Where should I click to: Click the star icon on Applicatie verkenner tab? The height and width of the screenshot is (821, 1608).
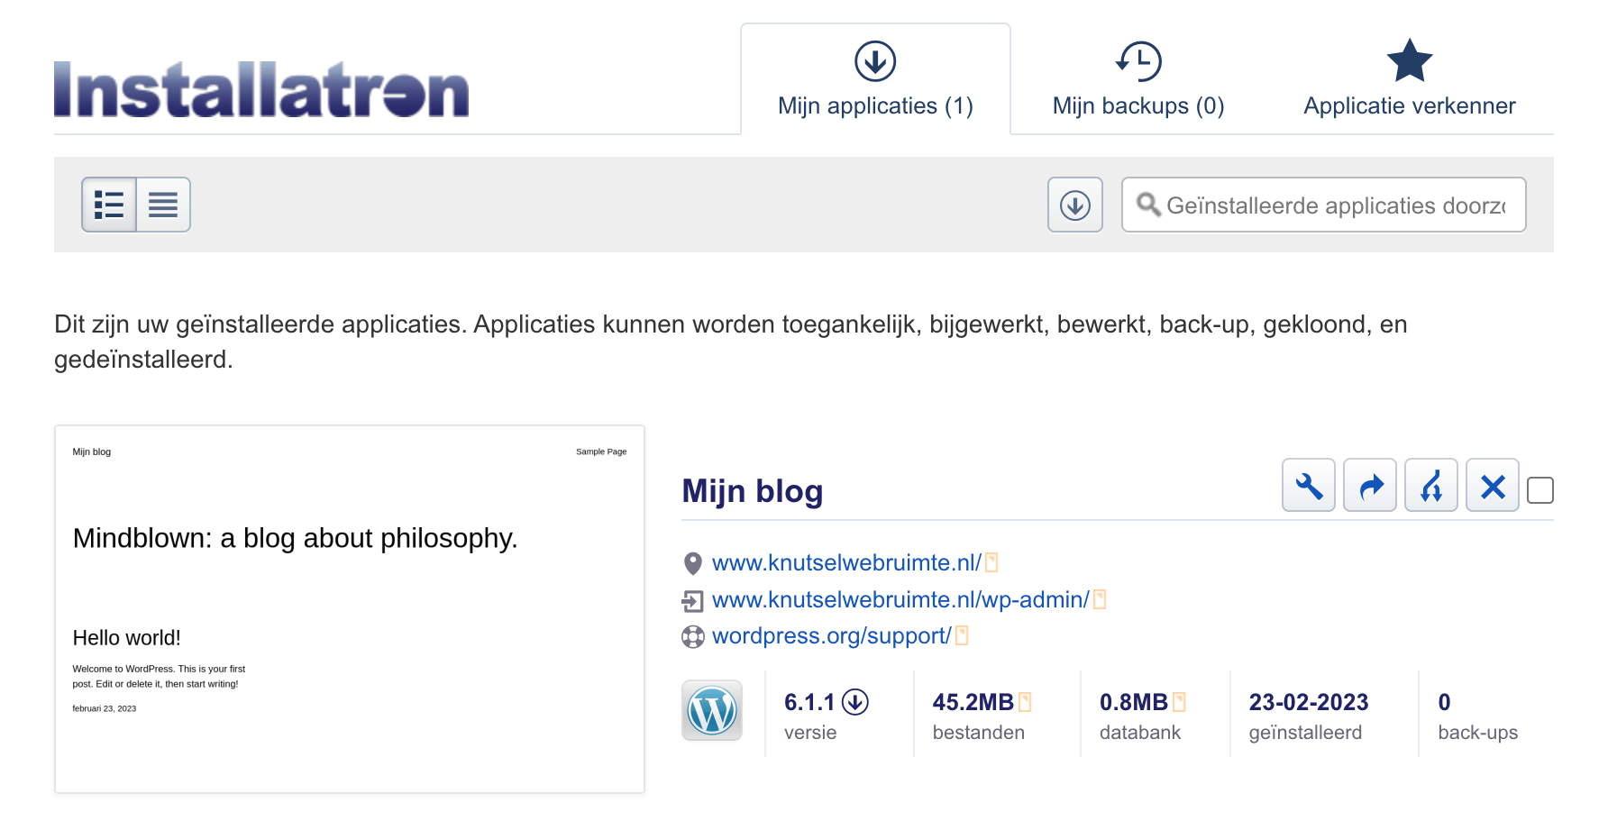click(x=1410, y=60)
